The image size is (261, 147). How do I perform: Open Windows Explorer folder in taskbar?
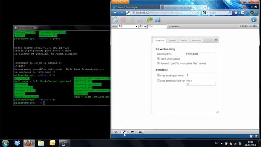tap(41, 143)
